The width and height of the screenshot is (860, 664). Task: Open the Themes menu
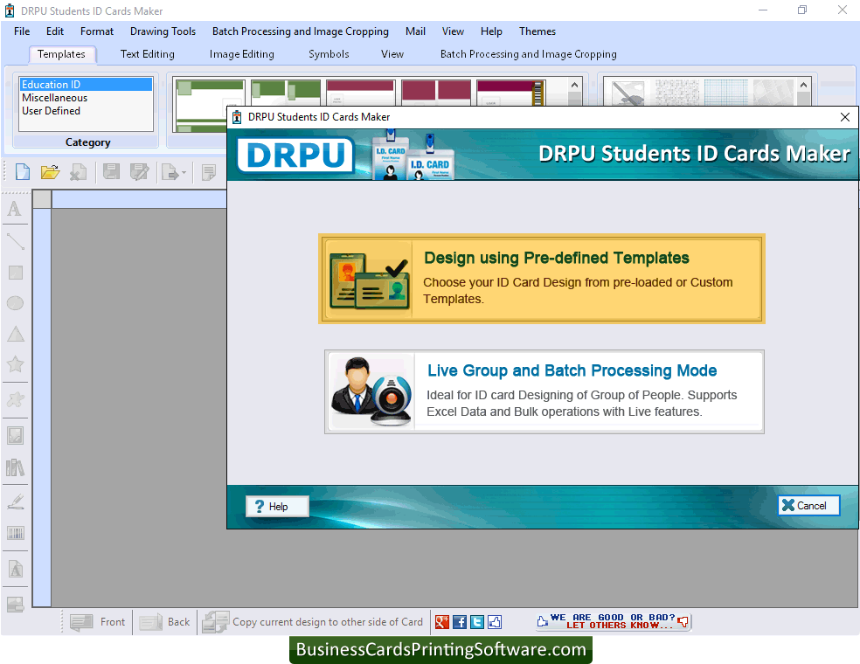[x=537, y=31]
